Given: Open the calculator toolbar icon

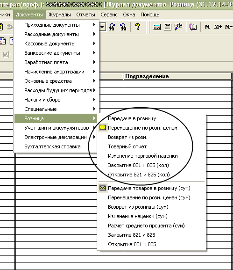Looking at the screenshot, I should [x=157, y=27].
